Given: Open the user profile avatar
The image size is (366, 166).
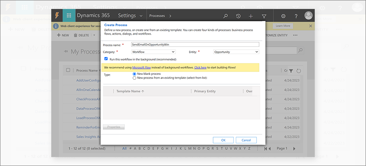Looking at the screenshot, I should click(308, 15).
